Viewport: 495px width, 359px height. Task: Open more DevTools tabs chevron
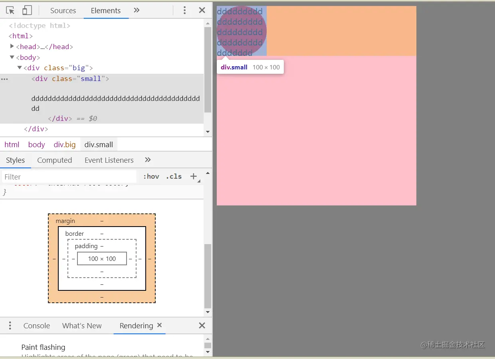[x=137, y=10]
